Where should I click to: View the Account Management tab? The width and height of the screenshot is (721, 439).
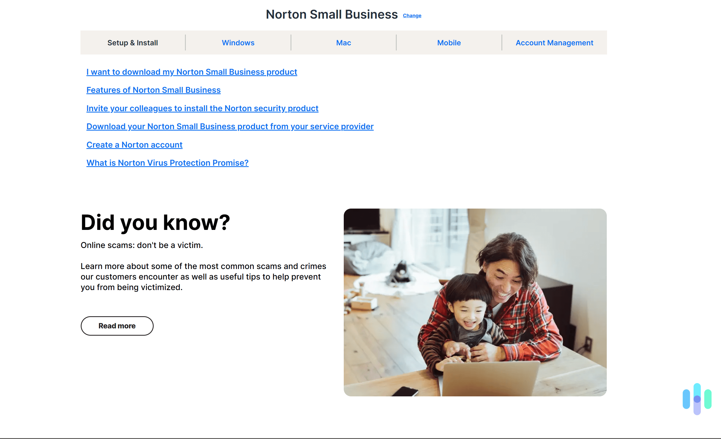click(554, 43)
